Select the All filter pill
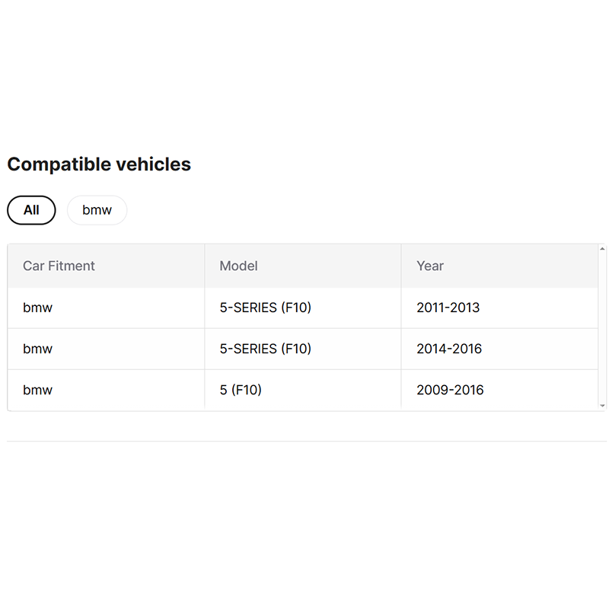Viewport: 609px width, 609px height. (x=31, y=210)
